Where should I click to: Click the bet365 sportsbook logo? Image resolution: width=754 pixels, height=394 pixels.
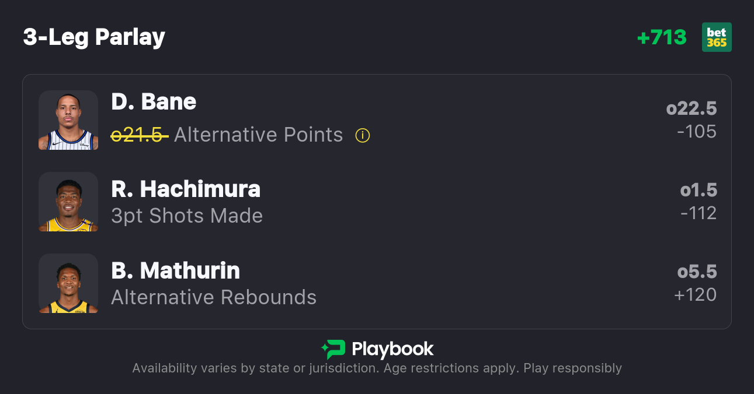pos(717,37)
